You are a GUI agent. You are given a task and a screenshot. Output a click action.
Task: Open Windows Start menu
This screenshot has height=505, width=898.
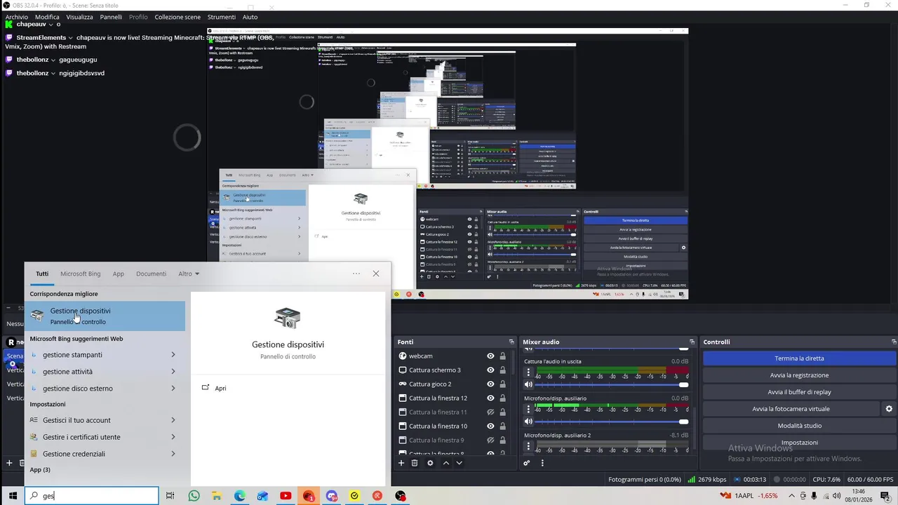13,496
